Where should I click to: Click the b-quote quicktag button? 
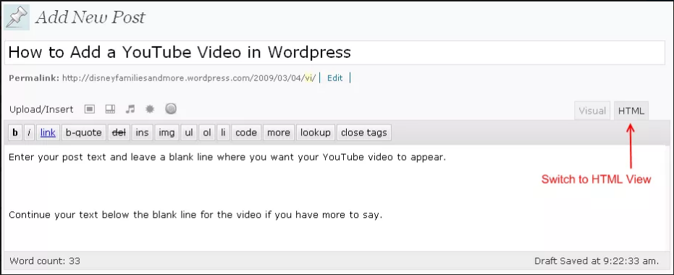click(83, 132)
